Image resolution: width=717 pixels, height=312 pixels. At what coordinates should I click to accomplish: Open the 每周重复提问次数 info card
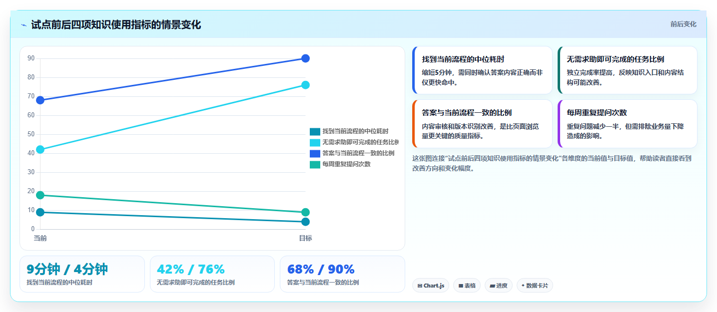click(x=627, y=124)
